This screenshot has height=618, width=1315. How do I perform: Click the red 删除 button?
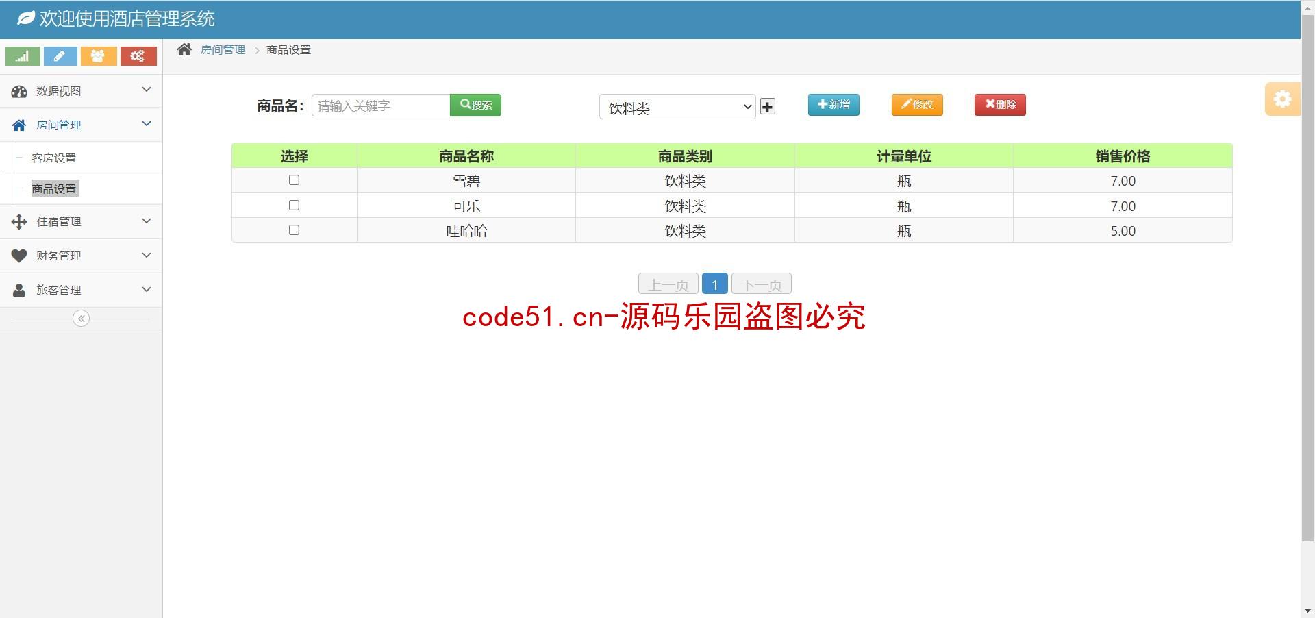(1000, 105)
